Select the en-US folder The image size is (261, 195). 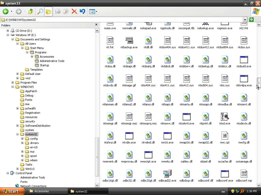point(34,147)
